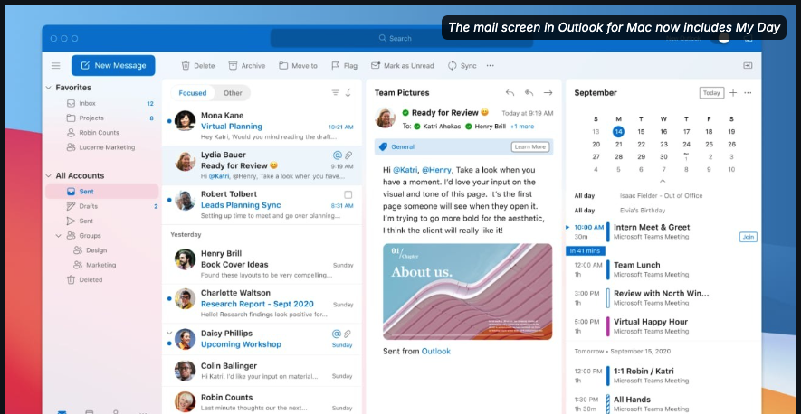Click the General category tag icon
This screenshot has width=801, height=414.
(x=383, y=147)
